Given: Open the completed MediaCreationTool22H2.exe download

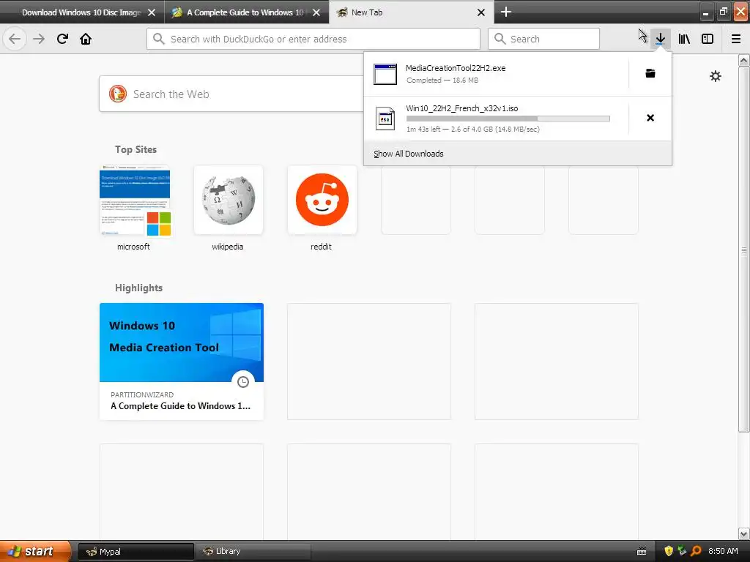Looking at the screenshot, I should (x=496, y=74).
